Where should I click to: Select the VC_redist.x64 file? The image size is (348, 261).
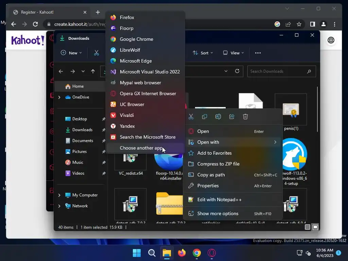[130, 164]
